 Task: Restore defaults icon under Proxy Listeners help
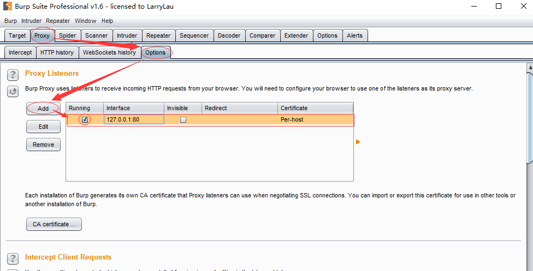coord(13,92)
